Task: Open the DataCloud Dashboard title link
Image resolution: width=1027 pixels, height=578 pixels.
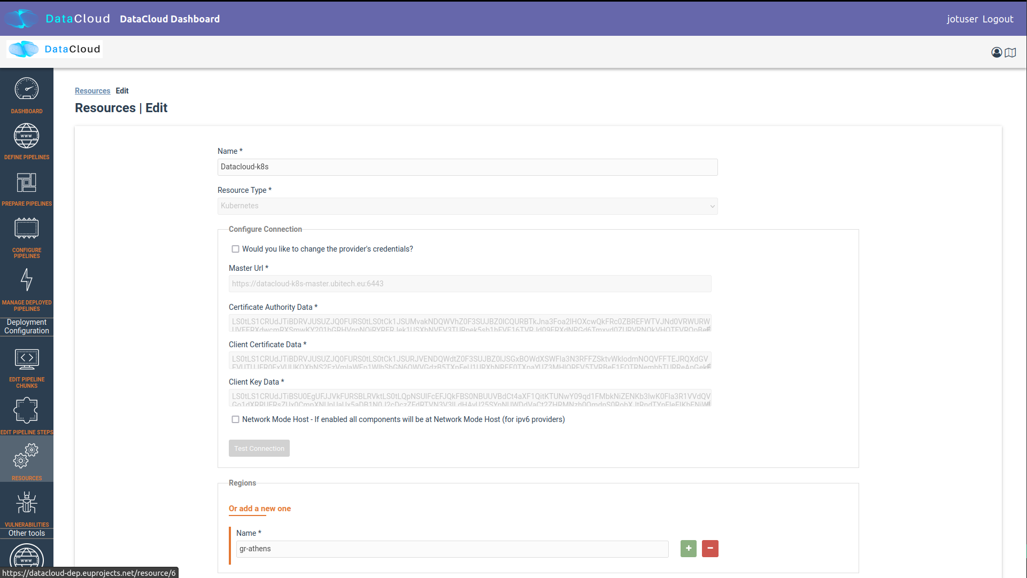Action: tap(169, 19)
